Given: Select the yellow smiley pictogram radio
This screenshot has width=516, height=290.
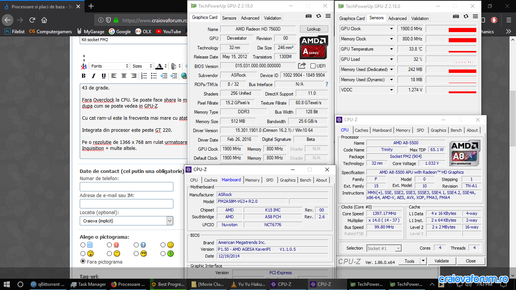Looking at the screenshot, I should 163,245.
